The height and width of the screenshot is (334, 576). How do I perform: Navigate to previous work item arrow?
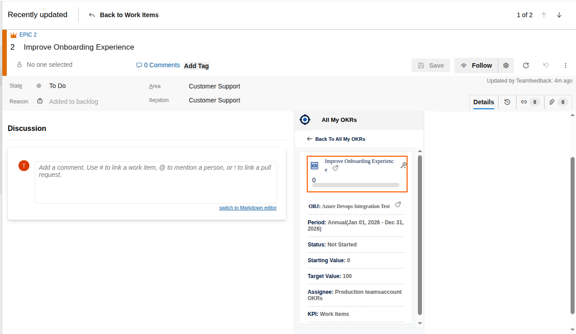[x=544, y=15]
